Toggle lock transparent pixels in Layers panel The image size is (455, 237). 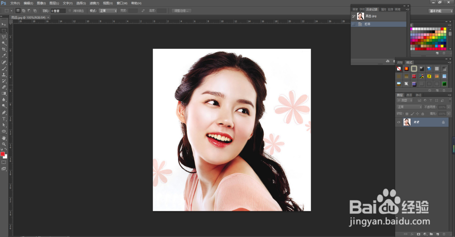click(407, 113)
